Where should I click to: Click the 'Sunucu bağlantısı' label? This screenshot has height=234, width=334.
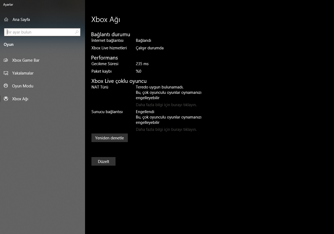click(x=107, y=112)
